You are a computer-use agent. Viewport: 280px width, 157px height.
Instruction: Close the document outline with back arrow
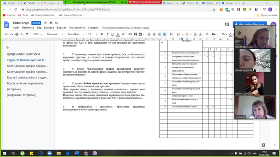[8, 47]
